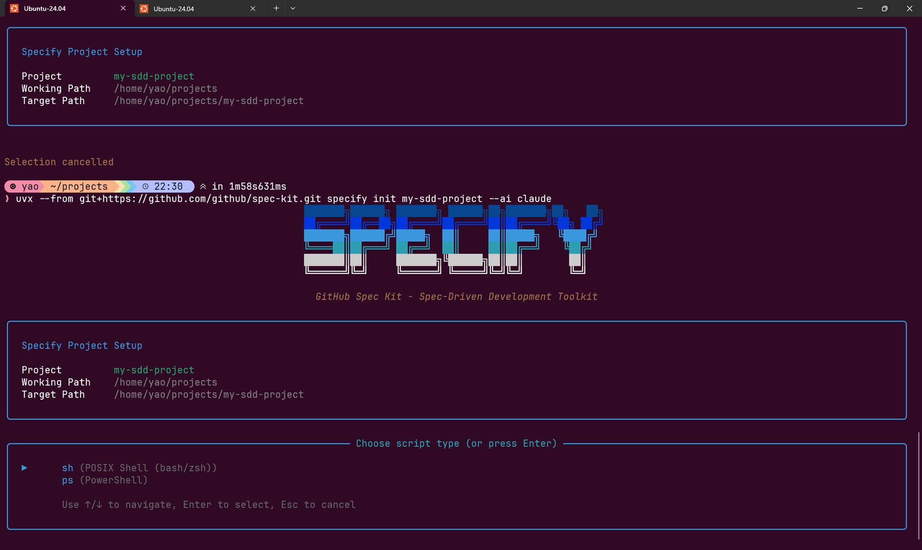922x550 pixels.
Task: Click upper Target Path value
Action: pos(209,101)
